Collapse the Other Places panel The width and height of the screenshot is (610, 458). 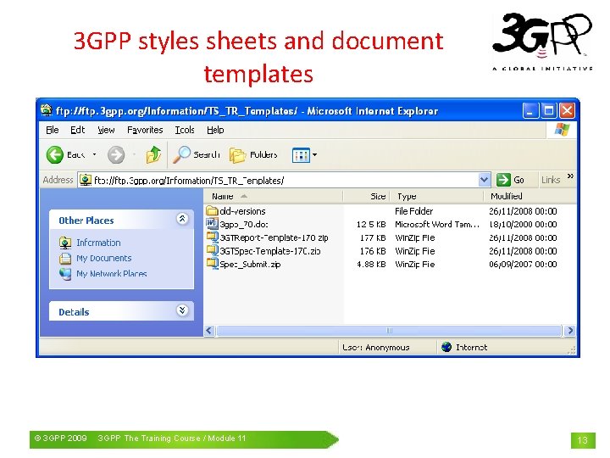tap(182, 220)
